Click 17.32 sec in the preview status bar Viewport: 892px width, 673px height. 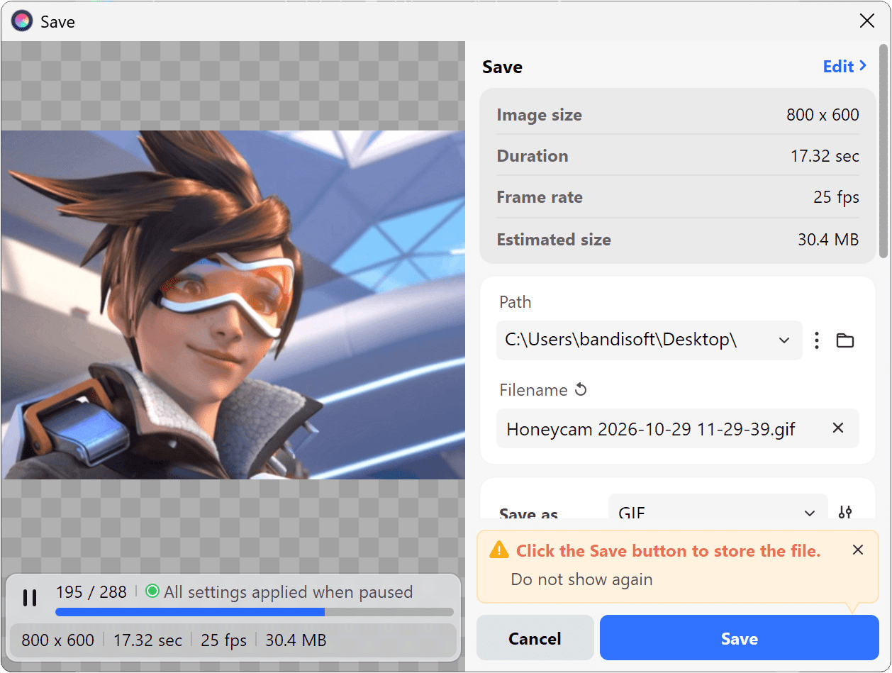pyautogui.click(x=147, y=640)
